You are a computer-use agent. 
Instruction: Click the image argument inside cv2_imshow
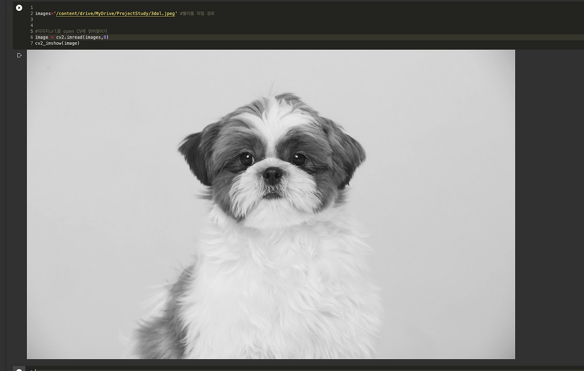click(70, 43)
